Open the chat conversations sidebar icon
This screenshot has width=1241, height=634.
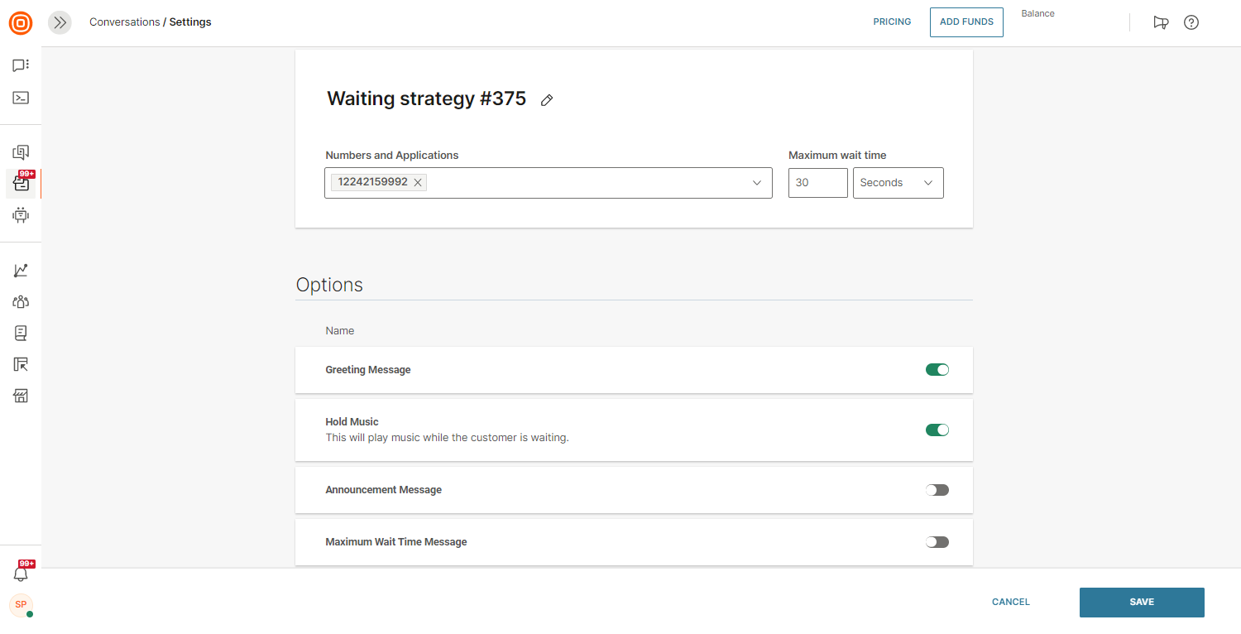pyautogui.click(x=21, y=65)
